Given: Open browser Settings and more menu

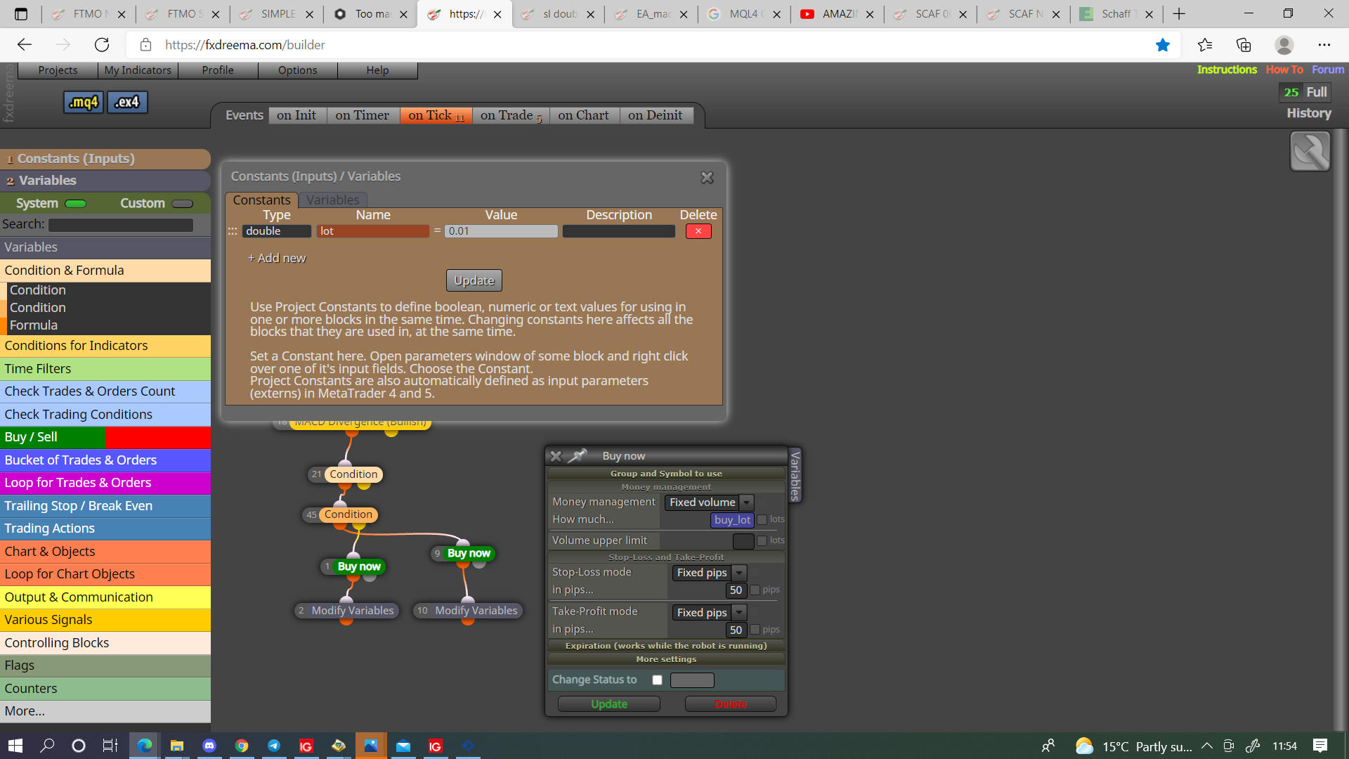Looking at the screenshot, I should 1324,45.
